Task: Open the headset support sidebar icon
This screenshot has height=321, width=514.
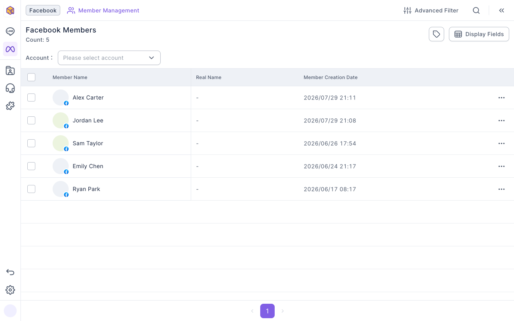Action: tap(10, 88)
